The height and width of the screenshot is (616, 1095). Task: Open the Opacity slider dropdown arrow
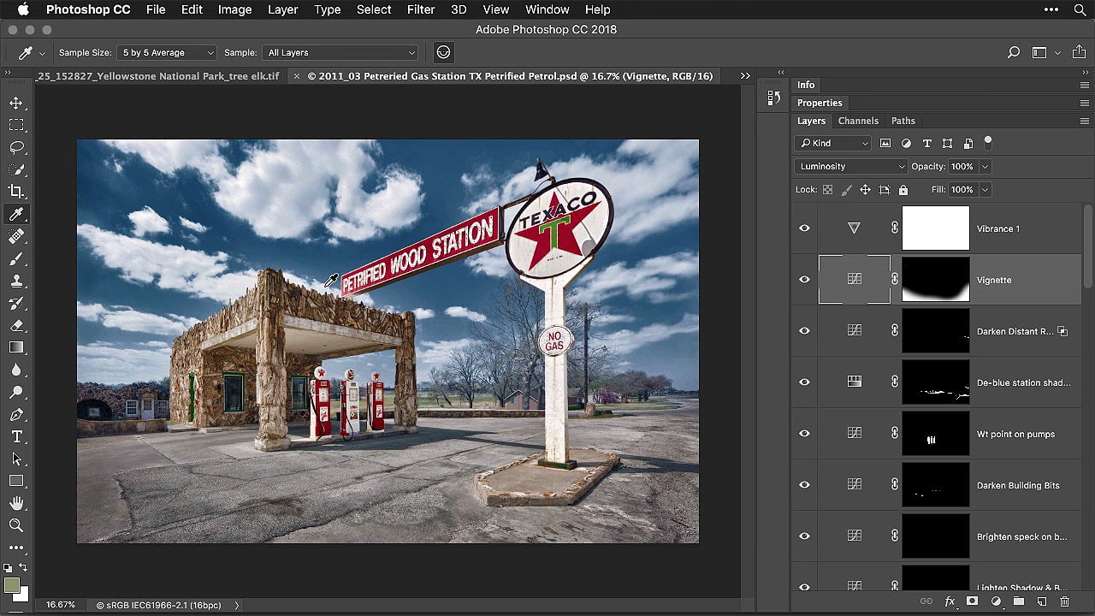[985, 166]
